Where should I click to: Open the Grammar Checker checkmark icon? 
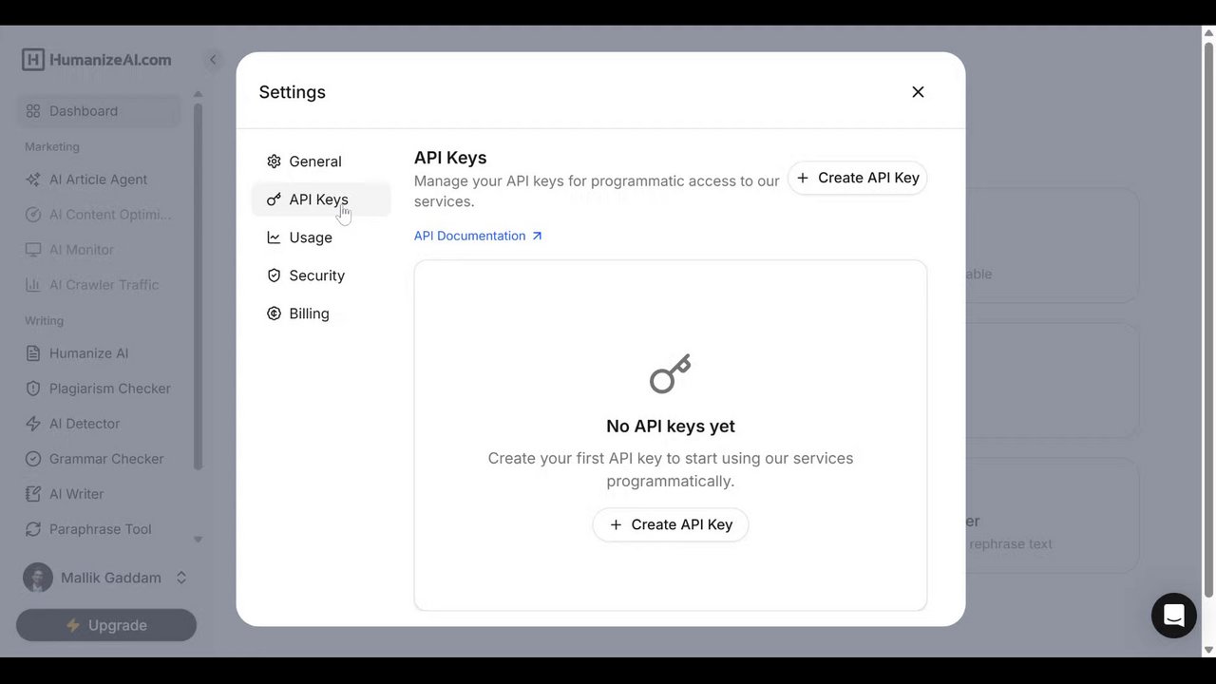(33, 459)
